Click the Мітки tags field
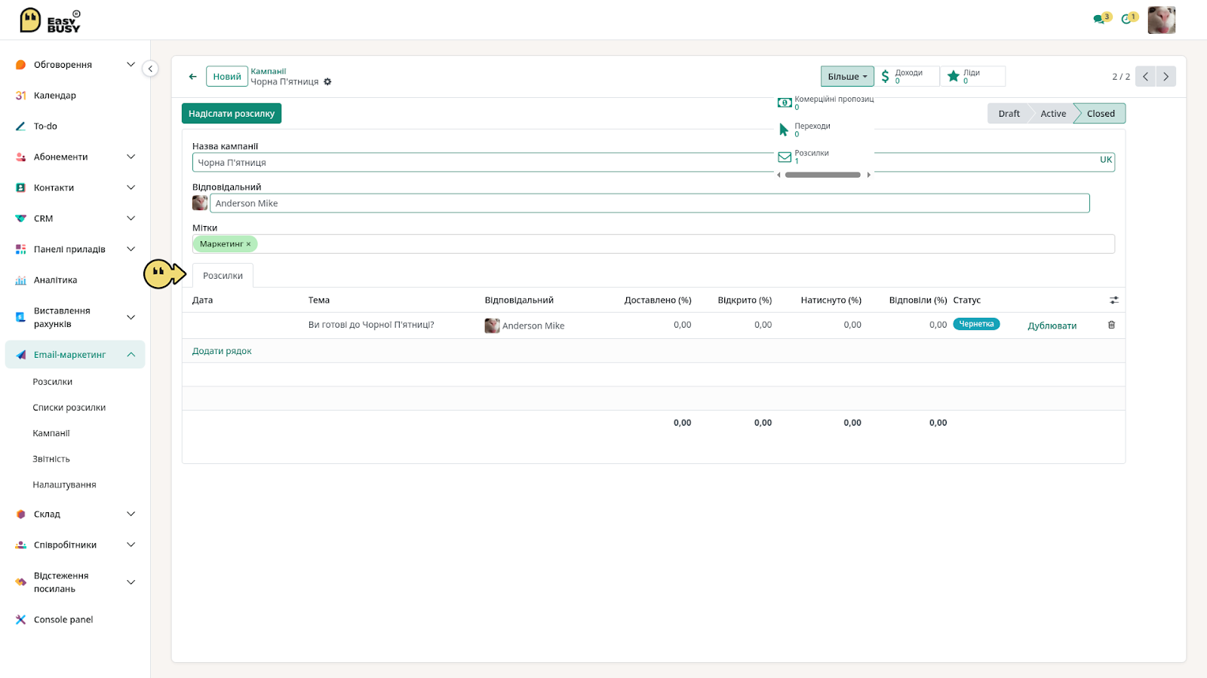1207x678 pixels. [x=653, y=244]
